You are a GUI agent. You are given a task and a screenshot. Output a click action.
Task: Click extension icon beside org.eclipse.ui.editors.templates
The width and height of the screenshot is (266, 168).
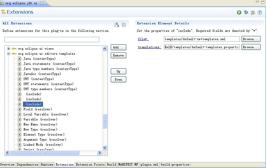14,54
